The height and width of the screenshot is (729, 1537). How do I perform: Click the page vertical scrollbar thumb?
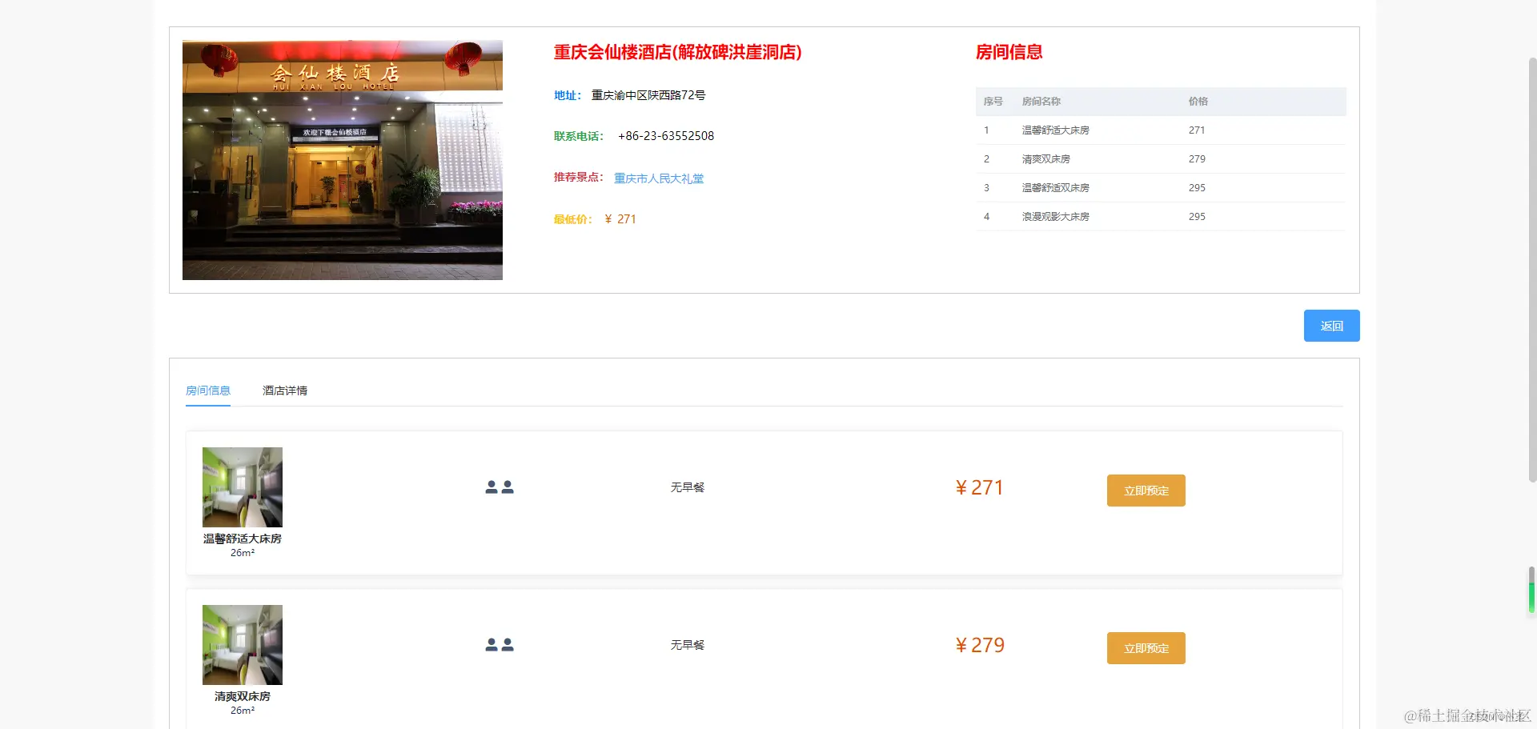[x=1532, y=270]
